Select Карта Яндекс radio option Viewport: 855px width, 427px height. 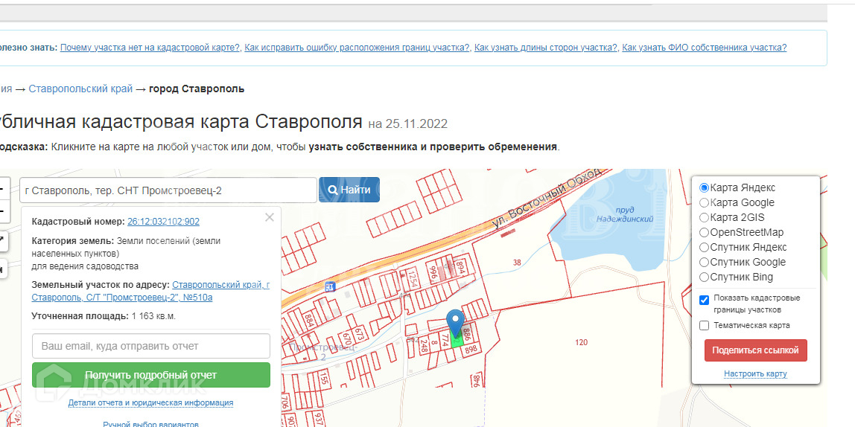click(x=704, y=188)
